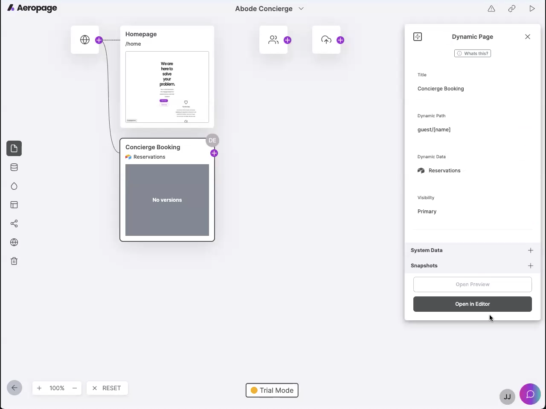Select the Dynamic Data Reservations field
Screen dimensions: 546x409
point(473,171)
